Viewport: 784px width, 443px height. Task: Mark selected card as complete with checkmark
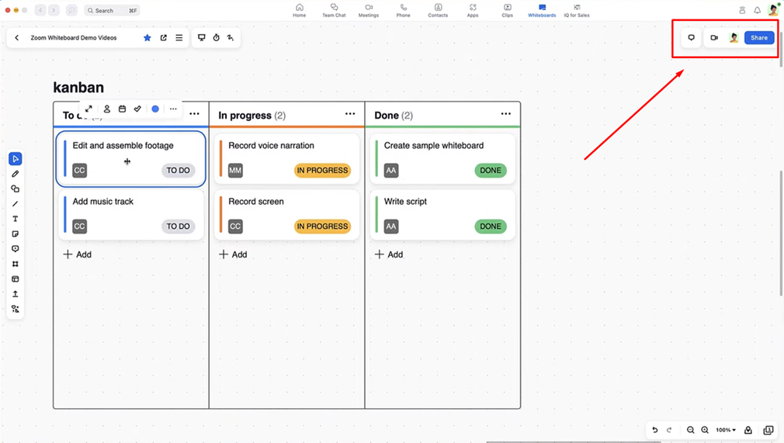pos(137,109)
